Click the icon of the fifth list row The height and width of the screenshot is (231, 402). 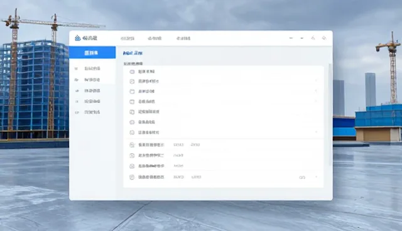(132, 112)
